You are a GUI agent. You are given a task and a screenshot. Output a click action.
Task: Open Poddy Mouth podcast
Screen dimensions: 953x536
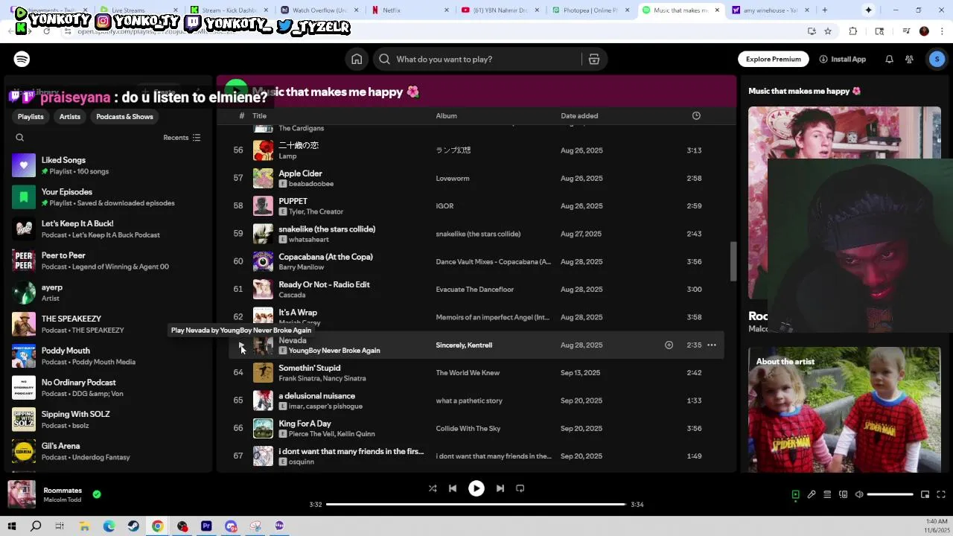(x=108, y=356)
